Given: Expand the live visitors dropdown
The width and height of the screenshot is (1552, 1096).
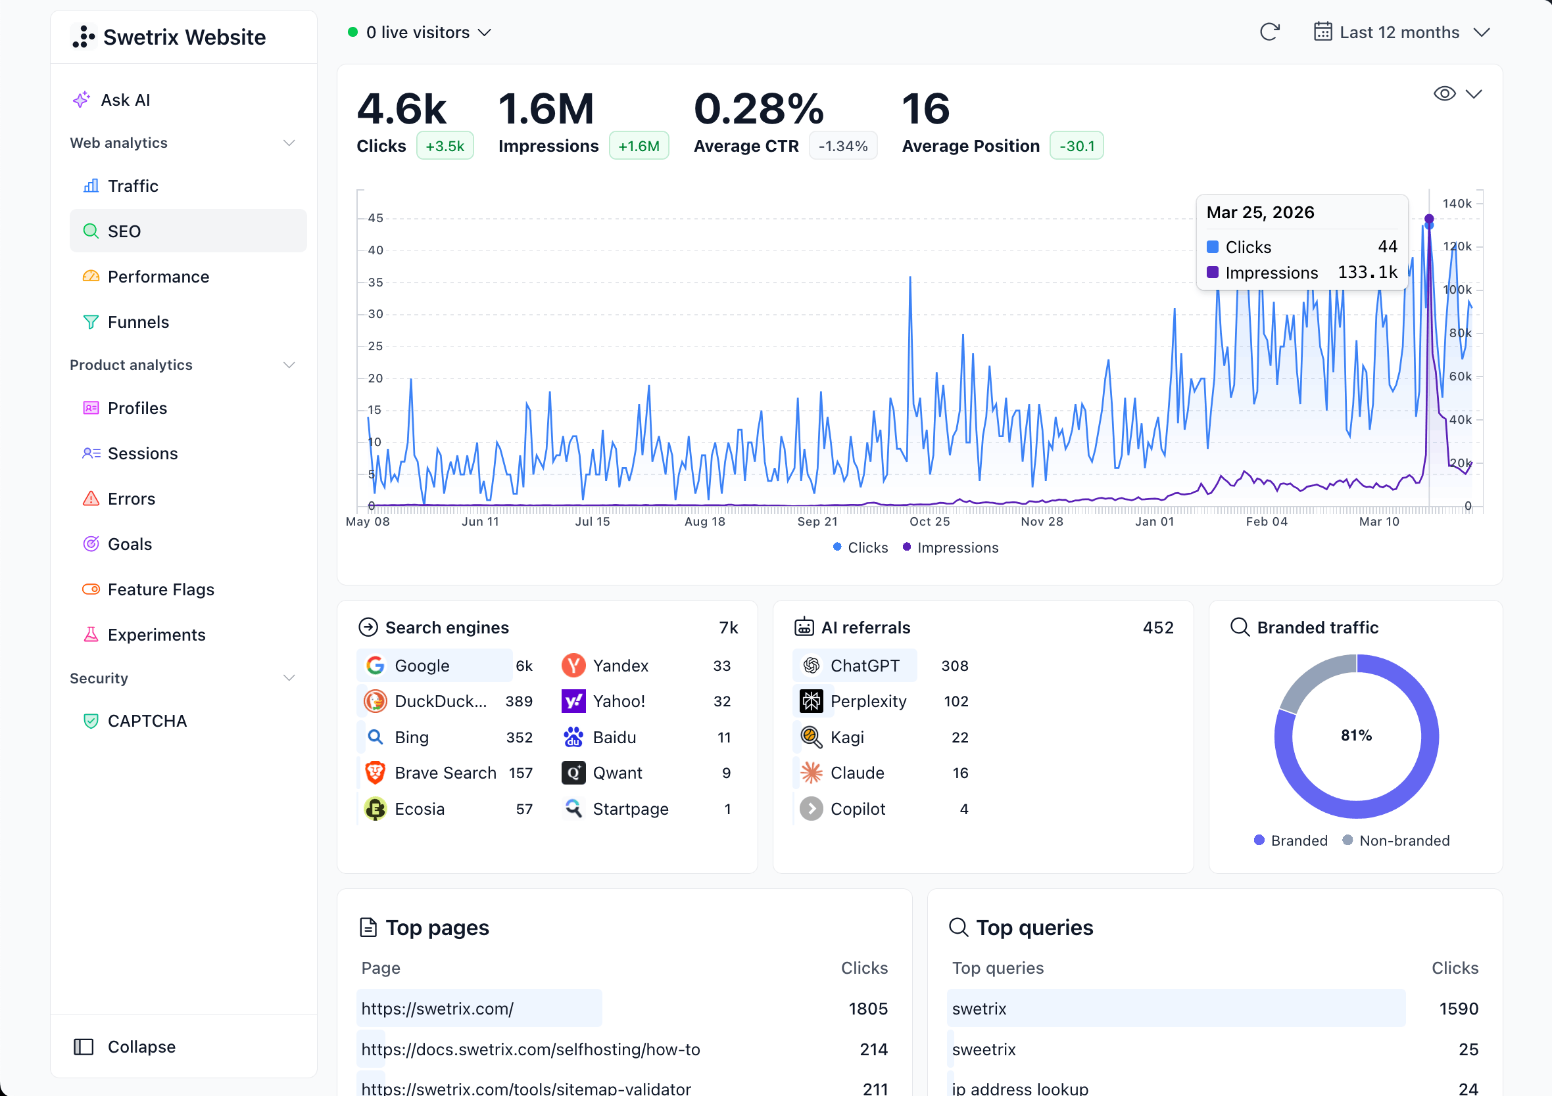Looking at the screenshot, I should [419, 32].
